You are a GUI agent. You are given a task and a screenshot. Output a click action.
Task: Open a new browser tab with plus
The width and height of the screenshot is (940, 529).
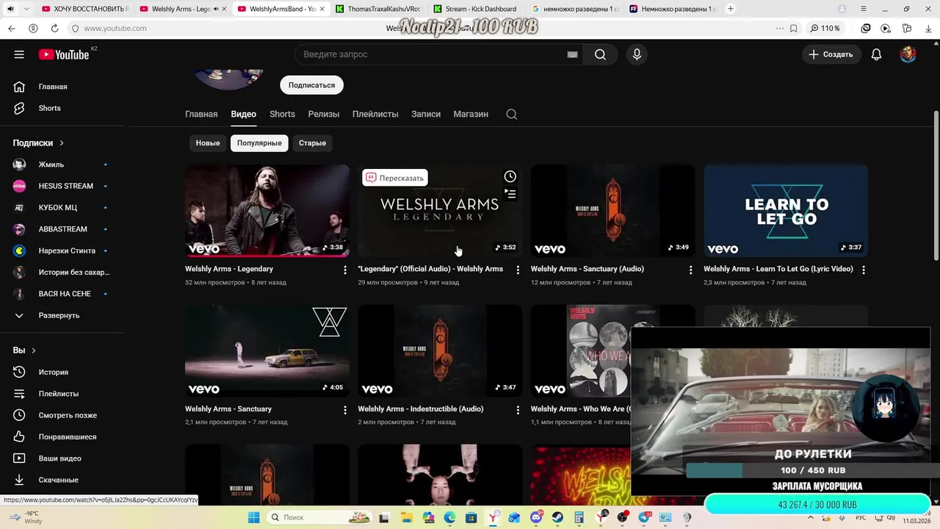[x=730, y=9]
